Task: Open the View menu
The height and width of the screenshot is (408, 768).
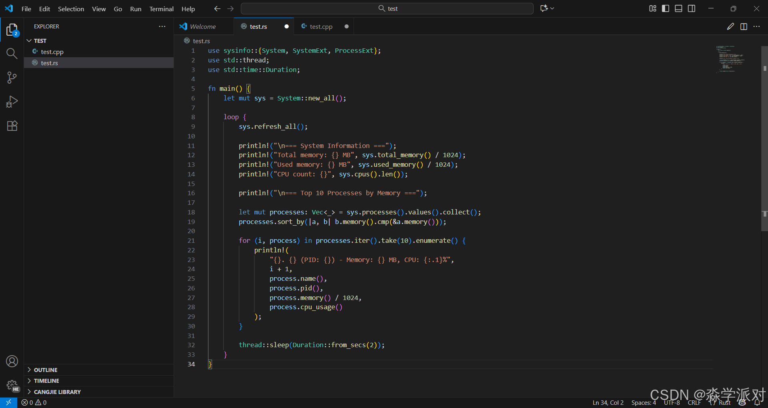Action: tap(99, 9)
